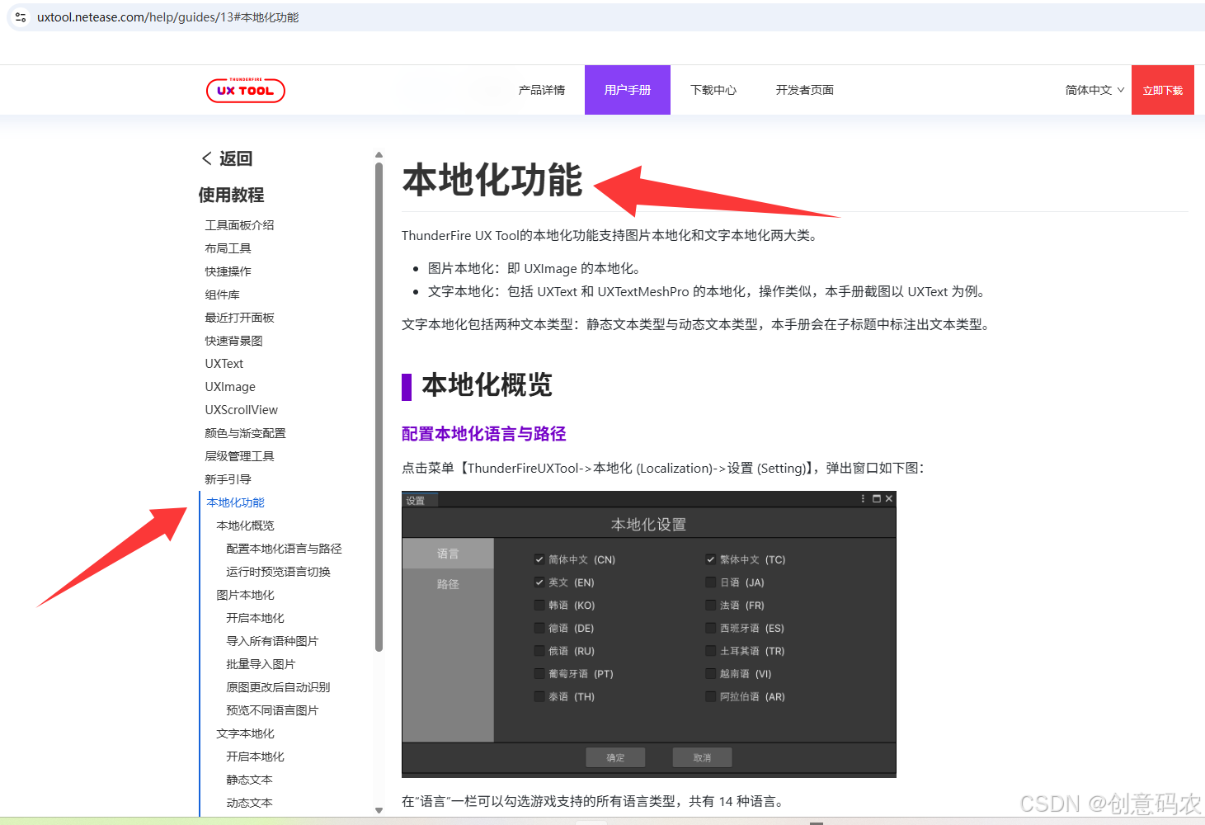Open 最近打开面板 guide
Screen dimensions: 1205x825
click(x=239, y=318)
